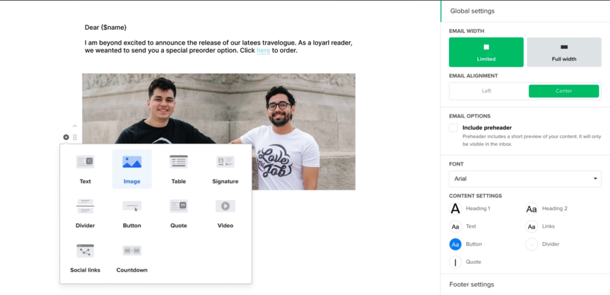The image size is (610, 295).
Task: Insert a Countdown timer block
Action: pyautogui.click(x=132, y=258)
